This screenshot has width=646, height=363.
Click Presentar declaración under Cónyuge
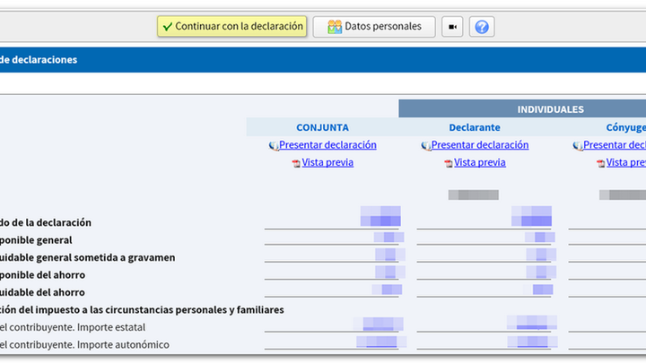point(615,145)
